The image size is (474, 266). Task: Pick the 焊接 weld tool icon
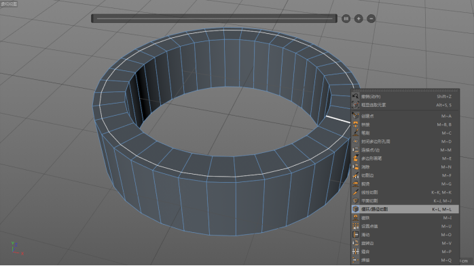tap(356, 260)
